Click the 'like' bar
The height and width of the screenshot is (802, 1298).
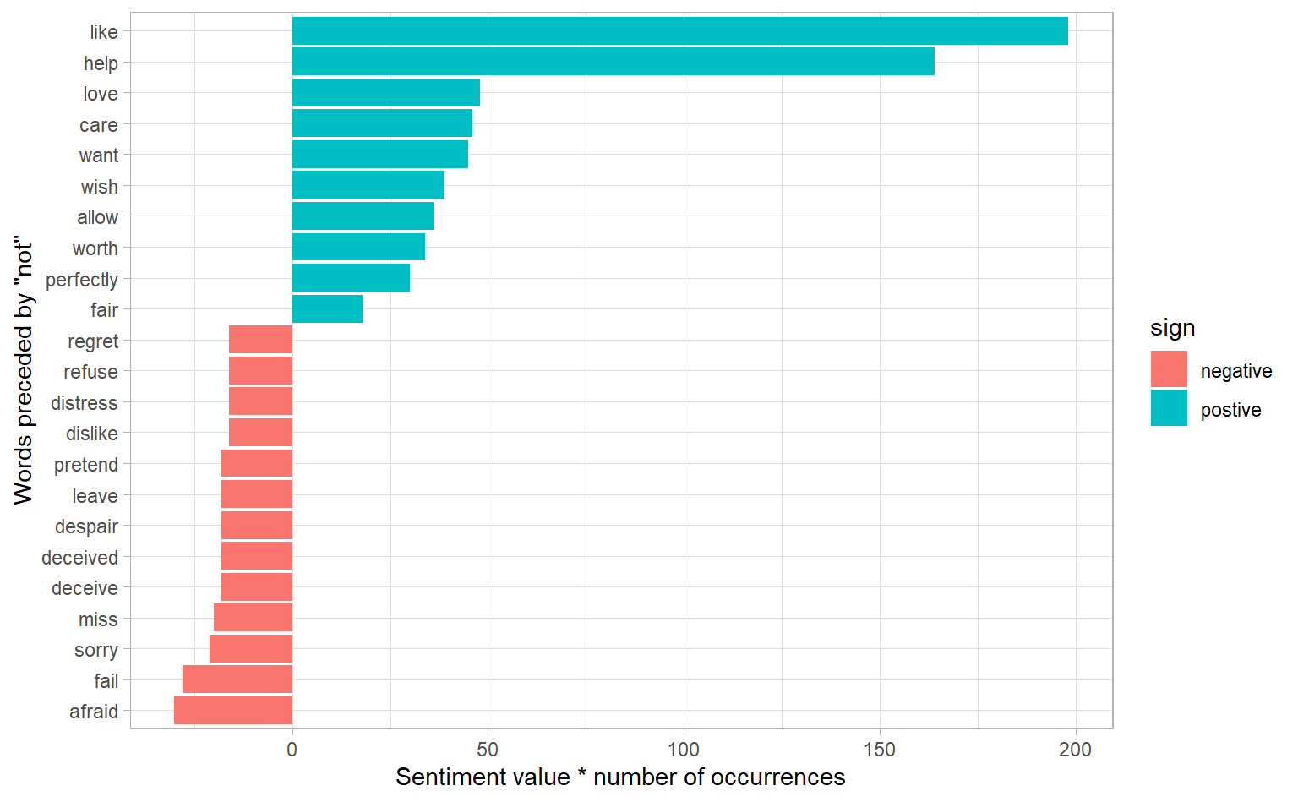679,31
